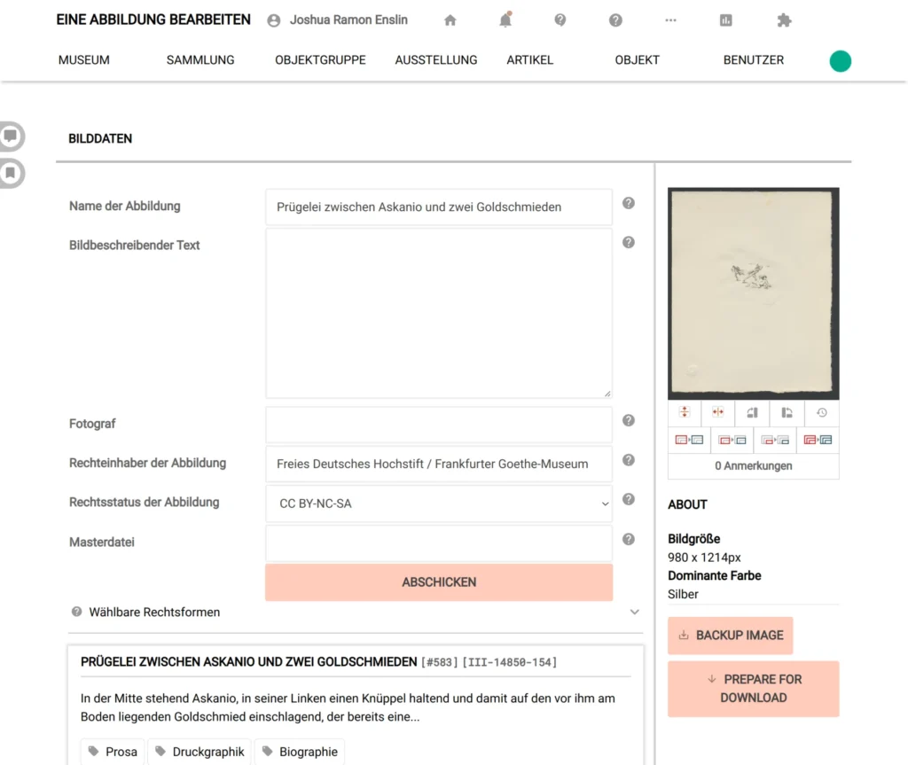Image resolution: width=908 pixels, height=765 pixels.
Task: Open the home page icon
Action: pyautogui.click(x=450, y=20)
